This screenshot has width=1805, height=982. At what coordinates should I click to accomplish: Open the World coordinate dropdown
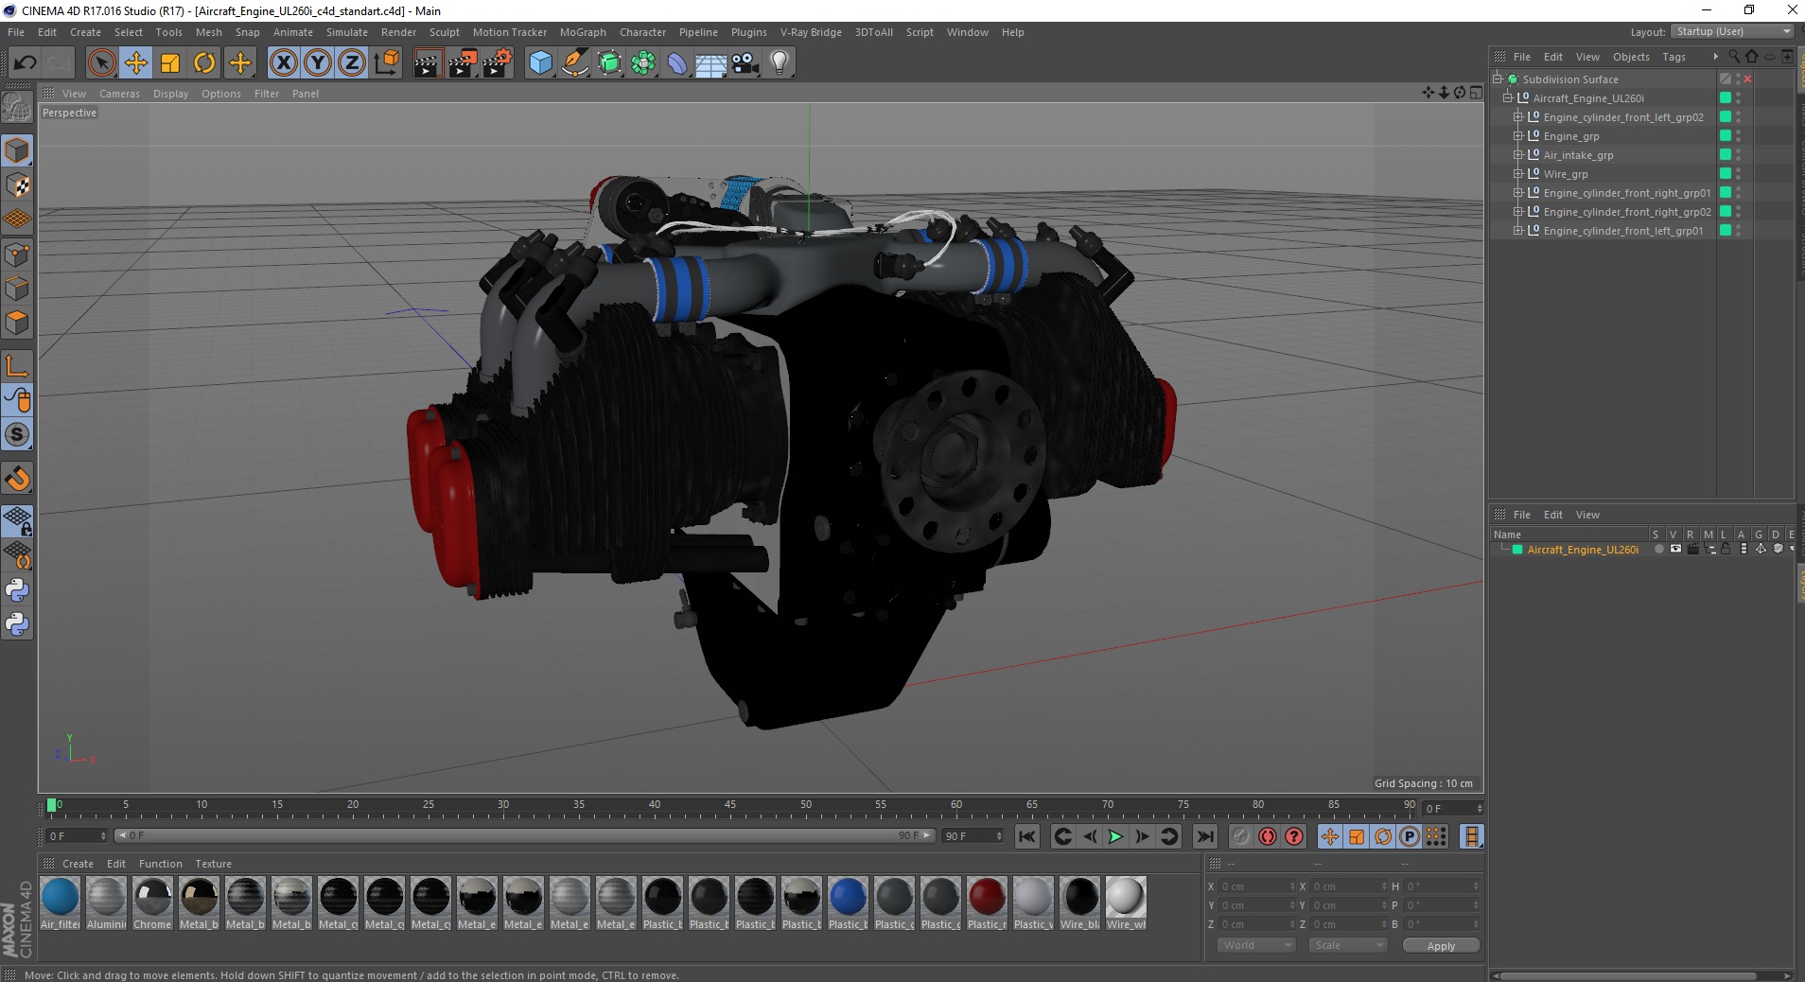(1255, 945)
